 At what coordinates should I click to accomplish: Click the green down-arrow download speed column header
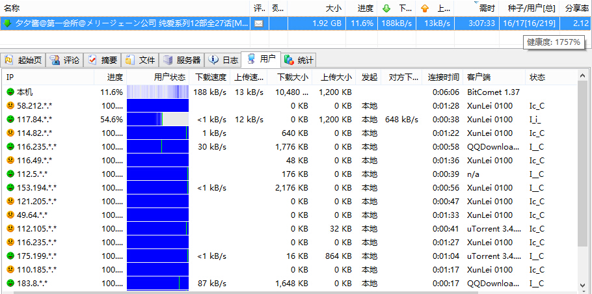(x=396, y=8)
